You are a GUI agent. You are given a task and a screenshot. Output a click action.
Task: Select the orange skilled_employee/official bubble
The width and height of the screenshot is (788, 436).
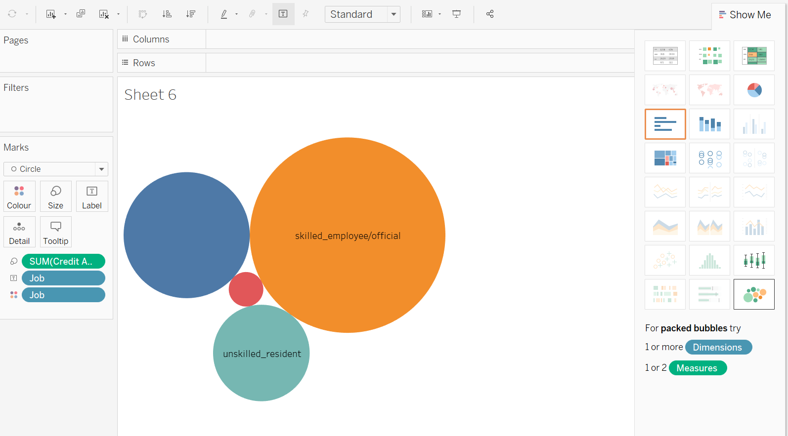tap(348, 235)
